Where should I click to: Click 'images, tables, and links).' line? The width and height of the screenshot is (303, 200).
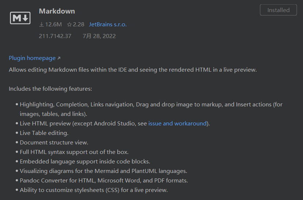[x=53, y=114]
